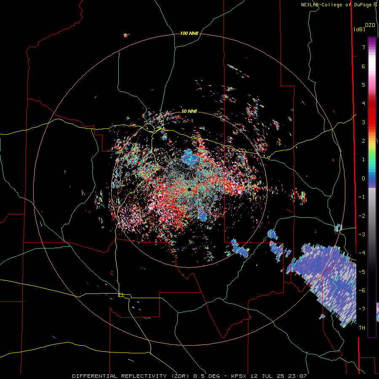Click the 4 value on color scale
This screenshot has height=379, width=379.
tap(363, 104)
